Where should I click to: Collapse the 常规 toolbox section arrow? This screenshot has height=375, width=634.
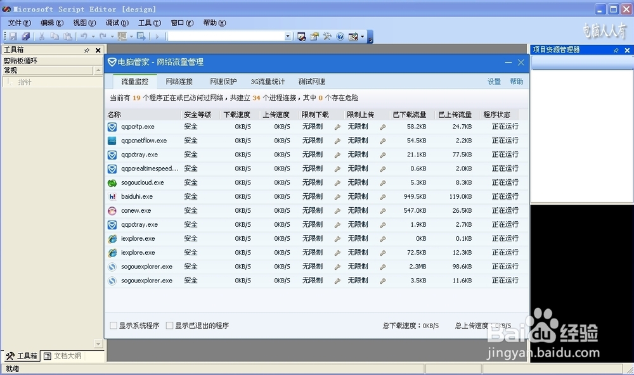(x=98, y=70)
